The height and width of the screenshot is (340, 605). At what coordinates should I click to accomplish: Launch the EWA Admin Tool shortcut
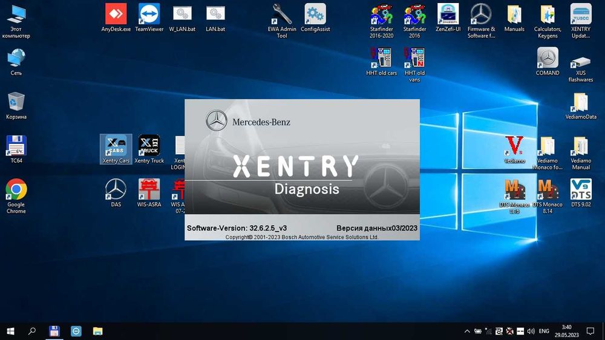(282, 15)
